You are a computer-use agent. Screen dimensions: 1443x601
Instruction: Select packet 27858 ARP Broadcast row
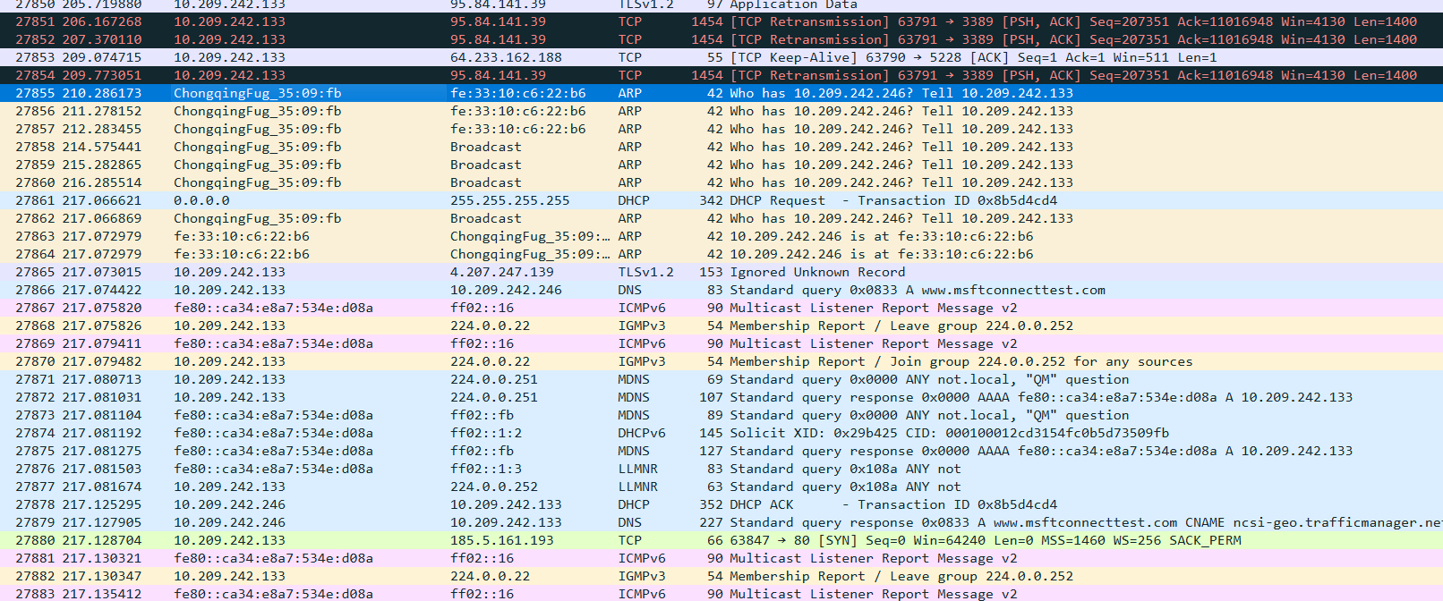[x=716, y=147]
